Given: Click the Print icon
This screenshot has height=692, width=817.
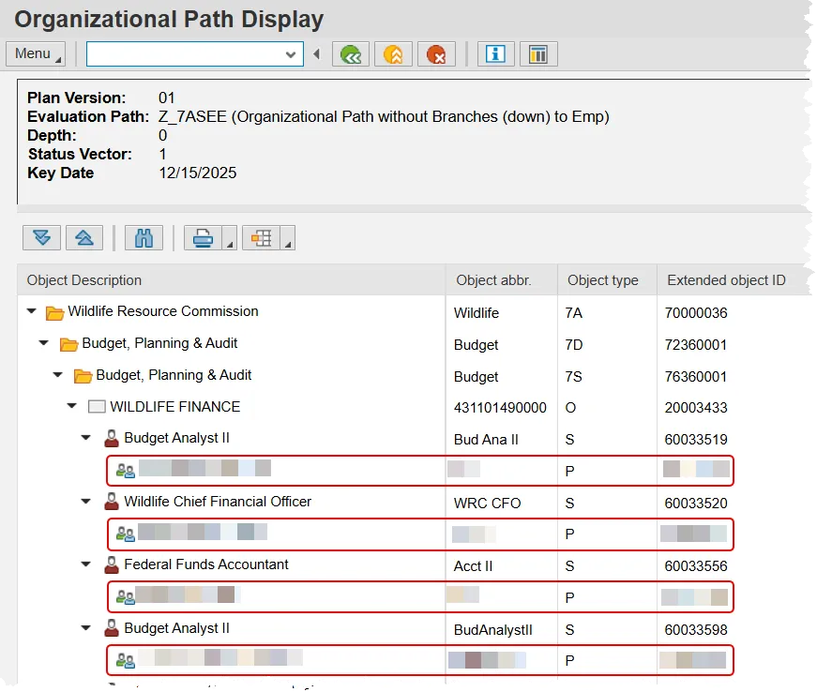Looking at the screenshot, I should pyautogui.click(x=203, y=238).
